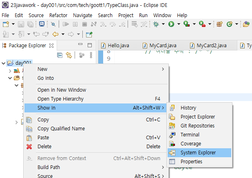Click the Use Step Filters icon
The width and height of the screenshot is (252, 178).
click(144, 24)
